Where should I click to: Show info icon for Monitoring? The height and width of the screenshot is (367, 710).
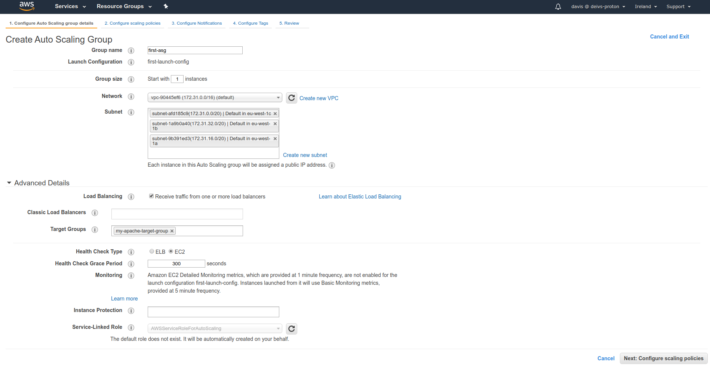[x=131, y=275]
